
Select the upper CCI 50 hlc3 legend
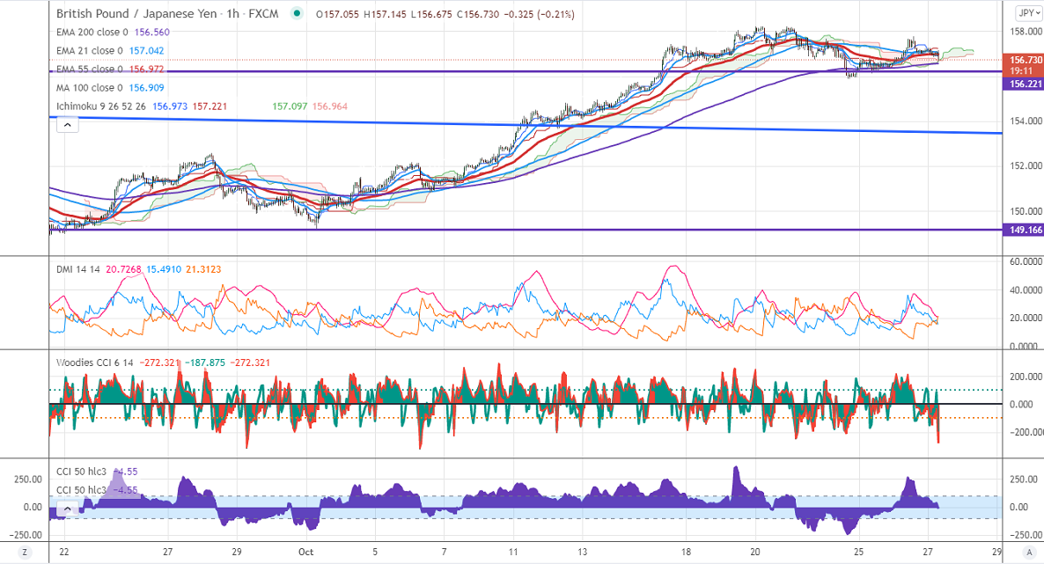coord(81,472)
